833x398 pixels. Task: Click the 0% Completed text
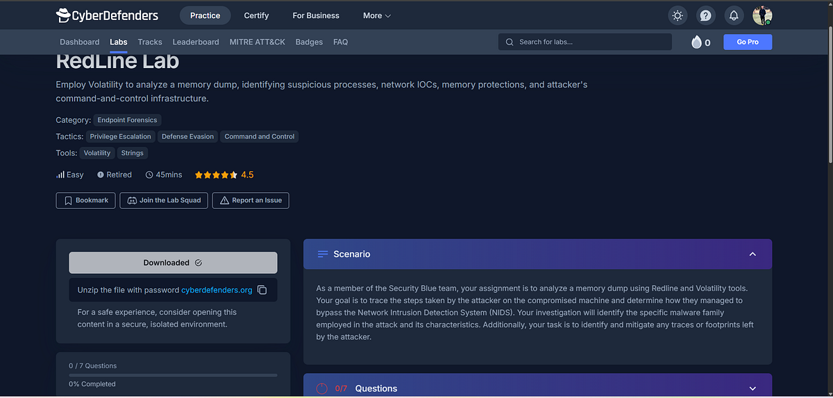[x=92, y=384]
